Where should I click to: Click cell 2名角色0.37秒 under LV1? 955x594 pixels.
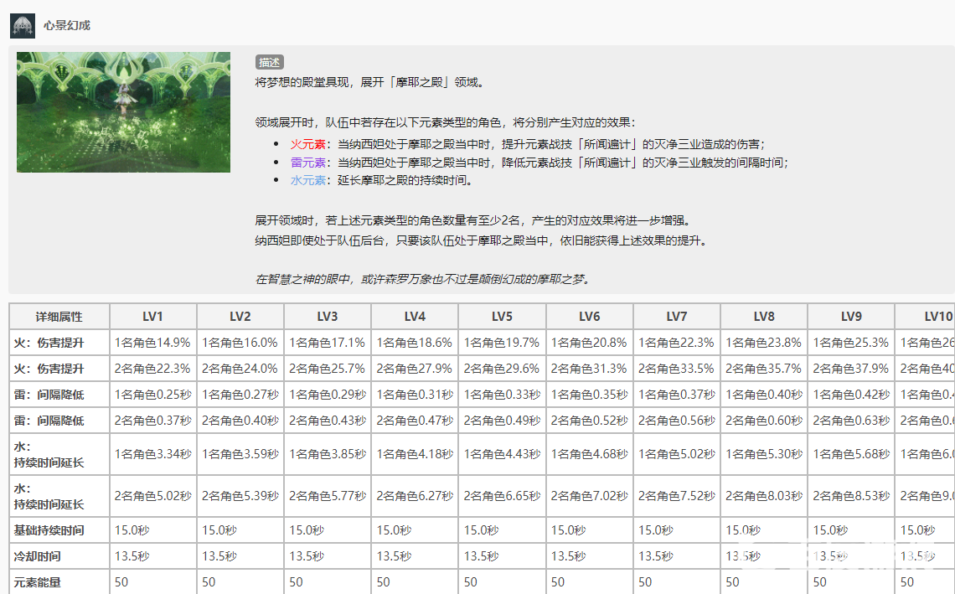[152, 421]
